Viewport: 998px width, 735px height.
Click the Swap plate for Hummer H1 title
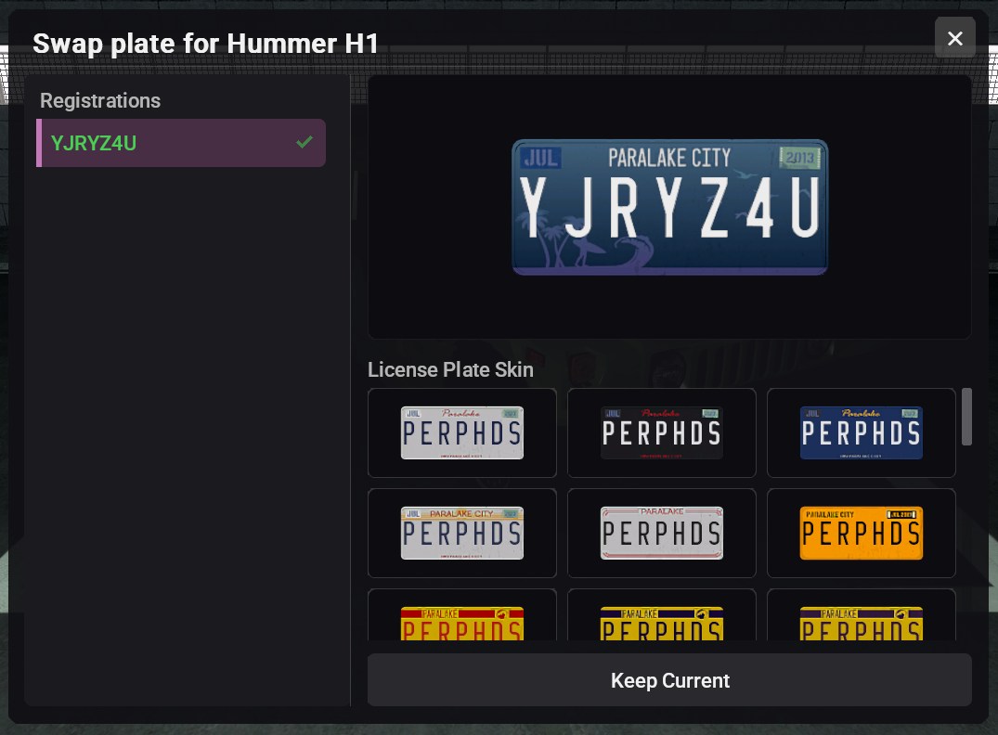pos(205,44)
